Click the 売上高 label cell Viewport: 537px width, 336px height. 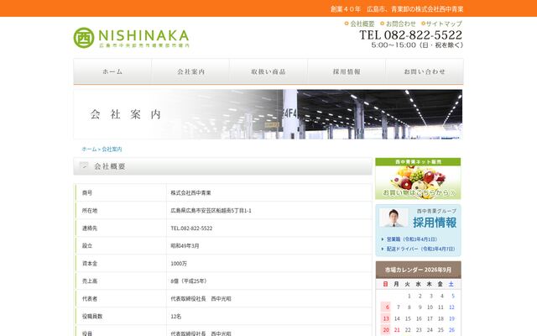(x=121, y=281)
